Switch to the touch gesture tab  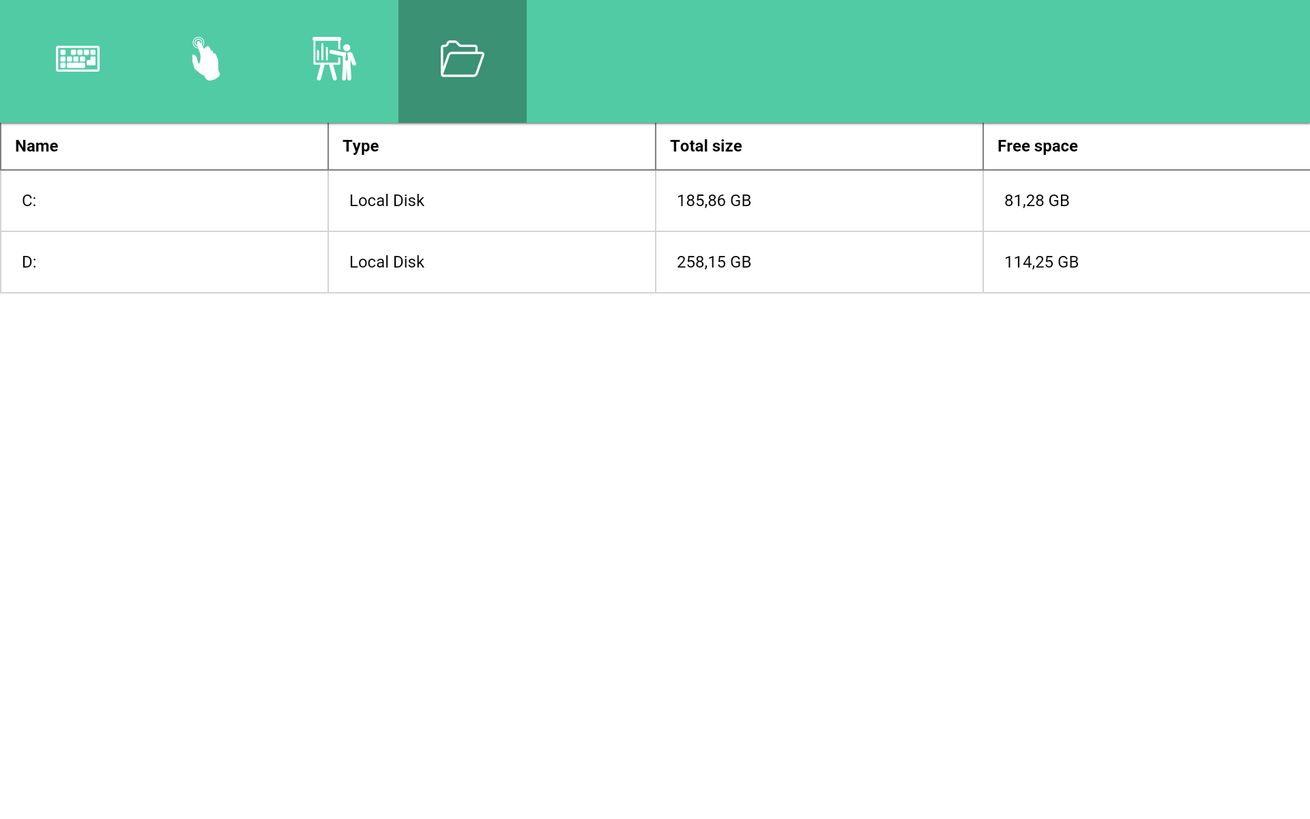coord(205,59)
